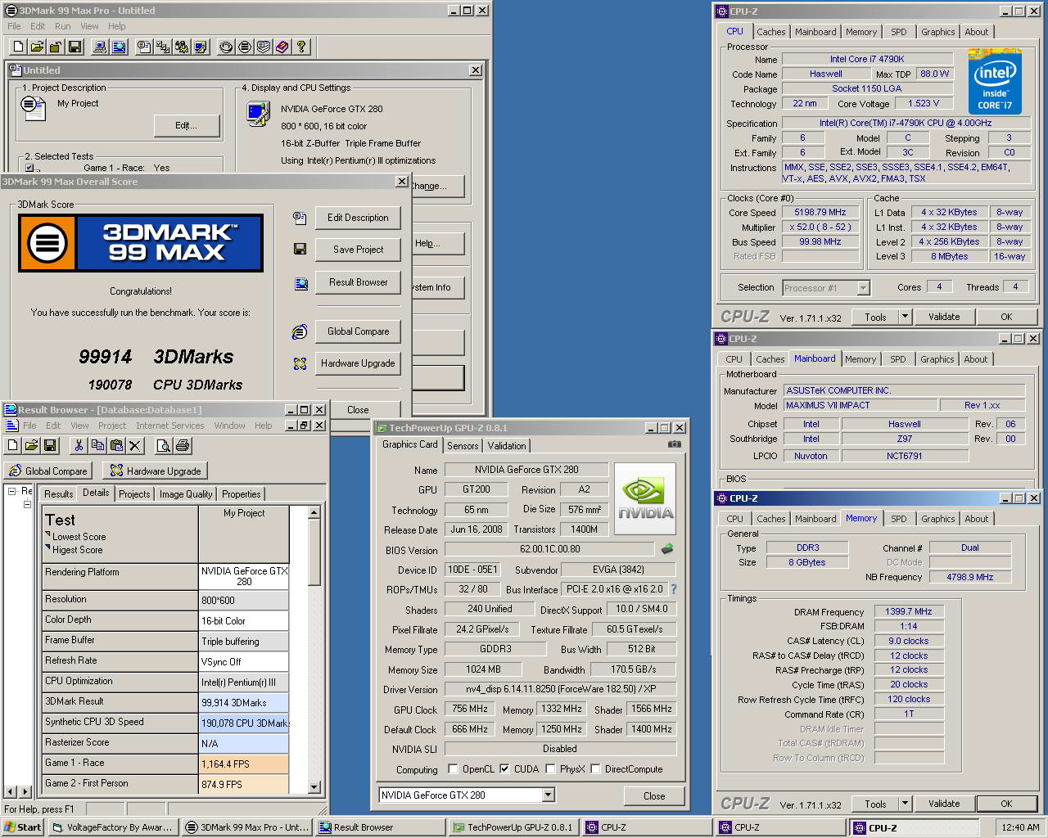Click Edit Description button in score dialog

coord(358,218)
